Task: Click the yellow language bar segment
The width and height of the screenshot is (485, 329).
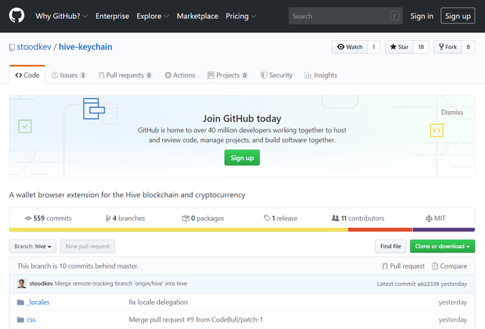Action: coord(179,230)
